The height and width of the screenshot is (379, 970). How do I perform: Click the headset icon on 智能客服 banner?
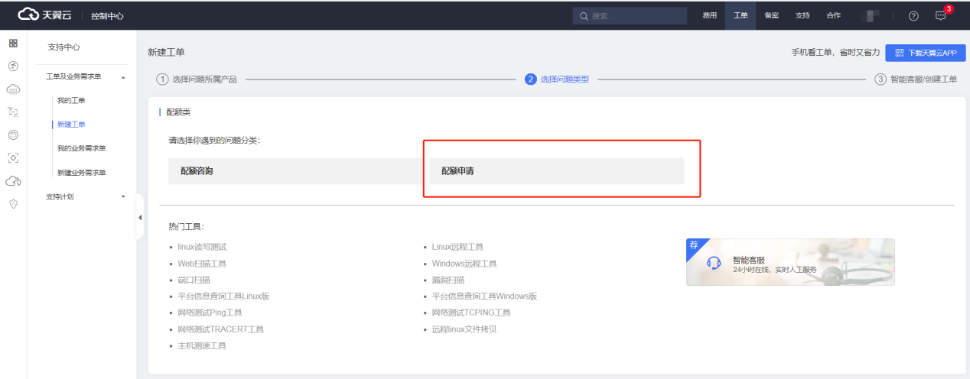pyautogui.click(x=714, y=264)
